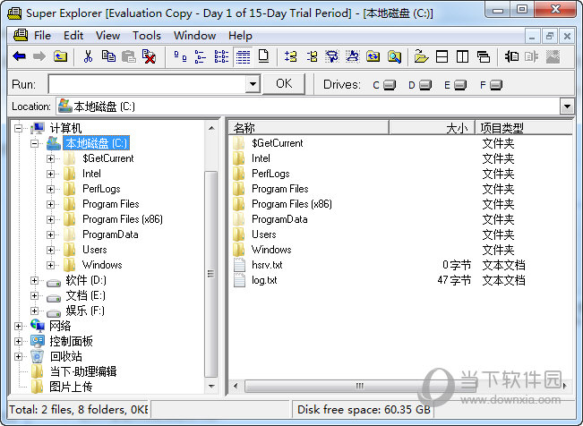The image size is (583, 426).
Task: Click the grey Forward arrow
Action: tap(39, 56)
